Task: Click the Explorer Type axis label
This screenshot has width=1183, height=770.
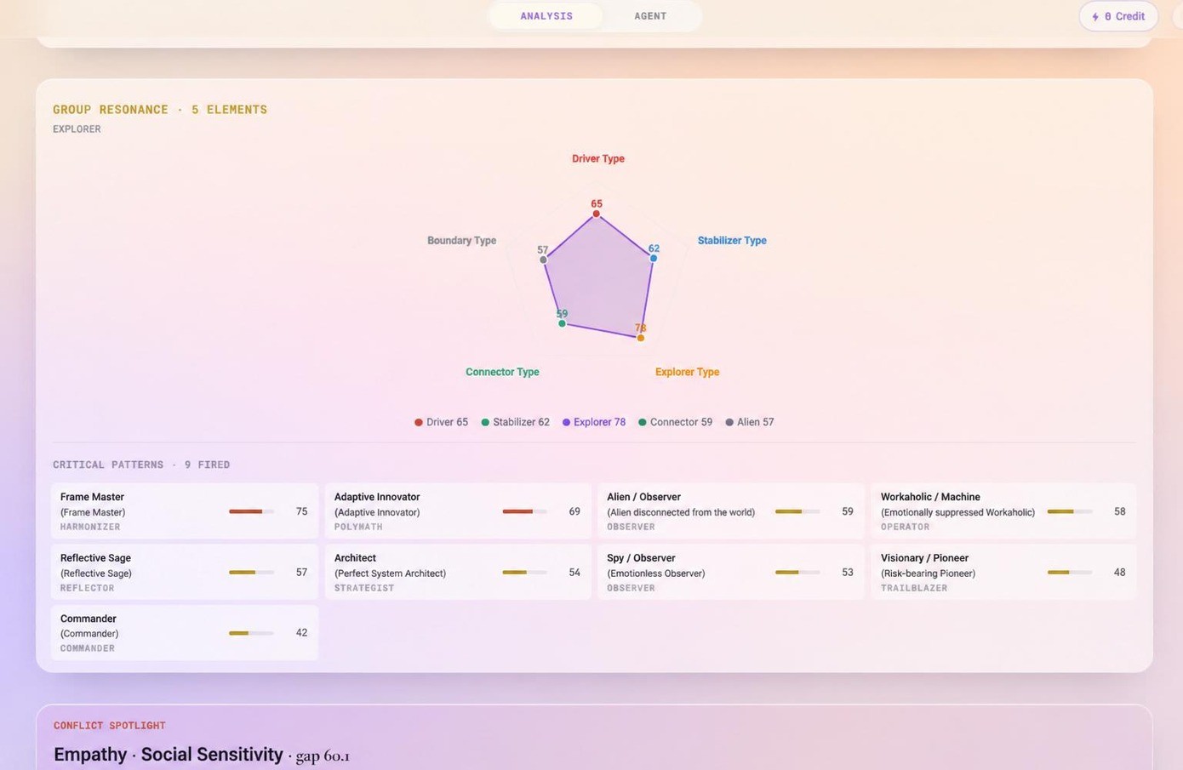Action: (688, 372)
